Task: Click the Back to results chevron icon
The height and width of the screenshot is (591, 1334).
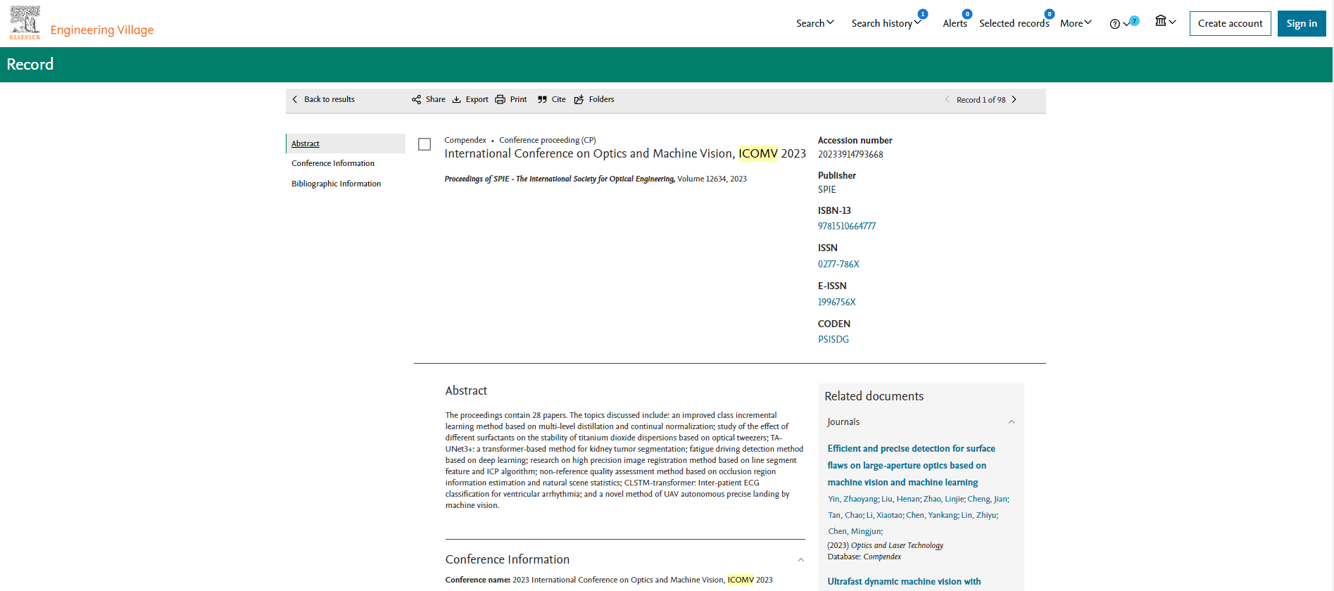Action: coord(295,99)
